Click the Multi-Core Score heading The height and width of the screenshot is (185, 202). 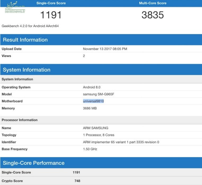pyautogui.click(x=153, y=3)
